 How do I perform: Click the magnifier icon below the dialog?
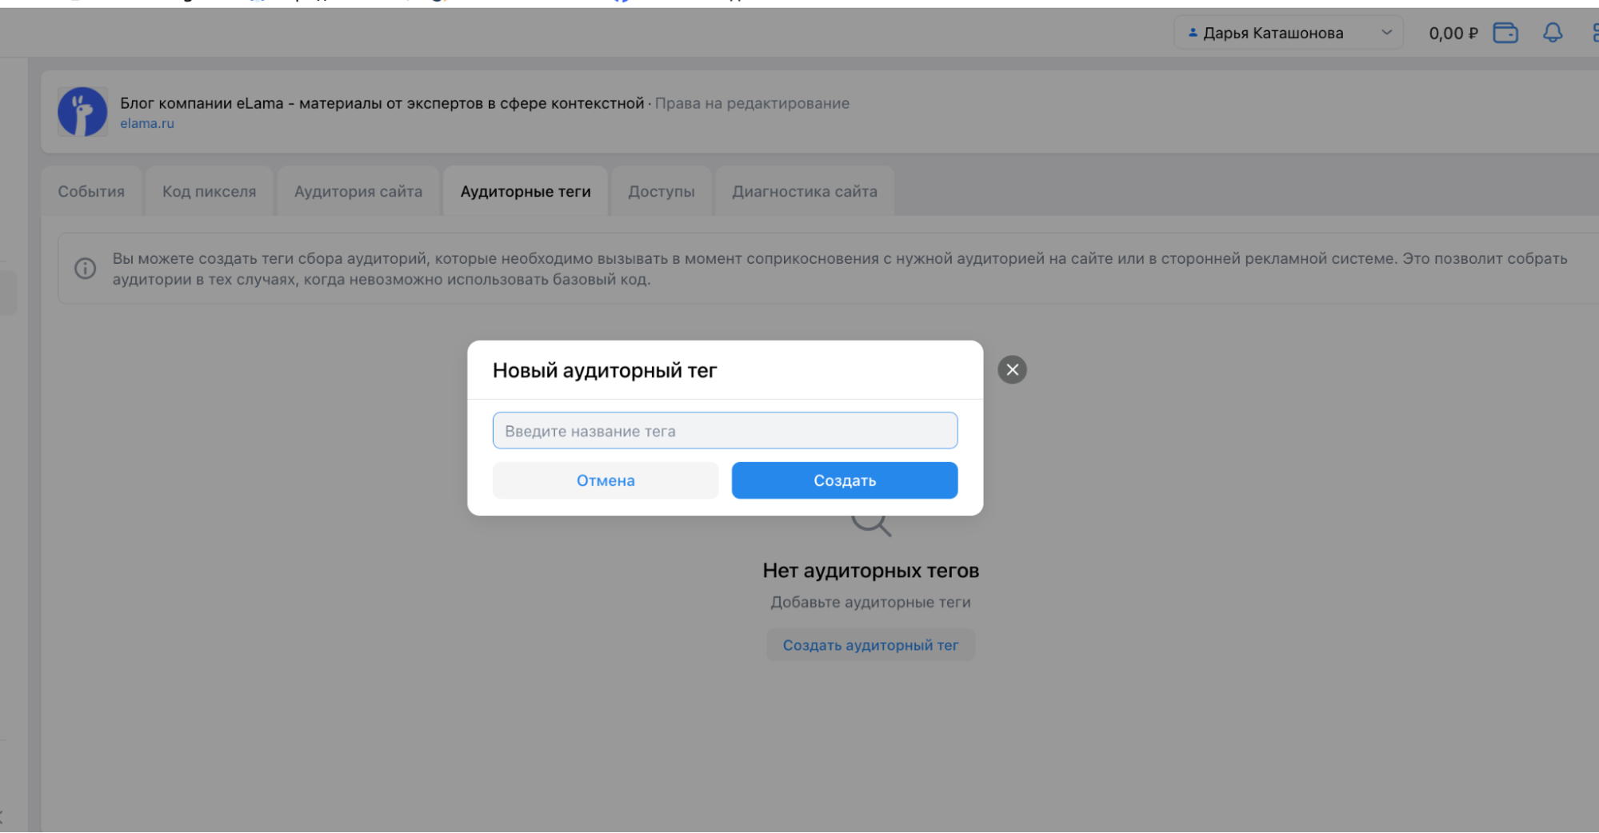[x=872, y=524]
